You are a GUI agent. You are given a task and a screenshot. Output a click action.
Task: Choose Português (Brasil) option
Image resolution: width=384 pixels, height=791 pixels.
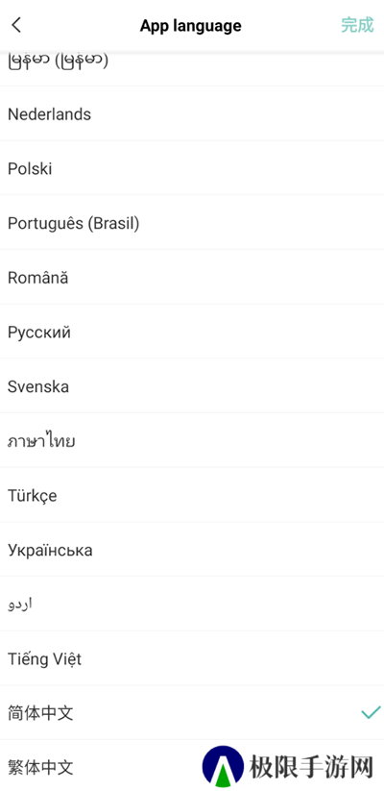click(x=192, y=223)
